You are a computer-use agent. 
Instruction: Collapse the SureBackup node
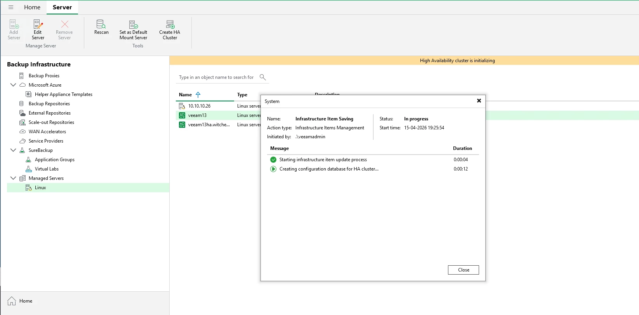pyautogui.click(x=13, y=150)
